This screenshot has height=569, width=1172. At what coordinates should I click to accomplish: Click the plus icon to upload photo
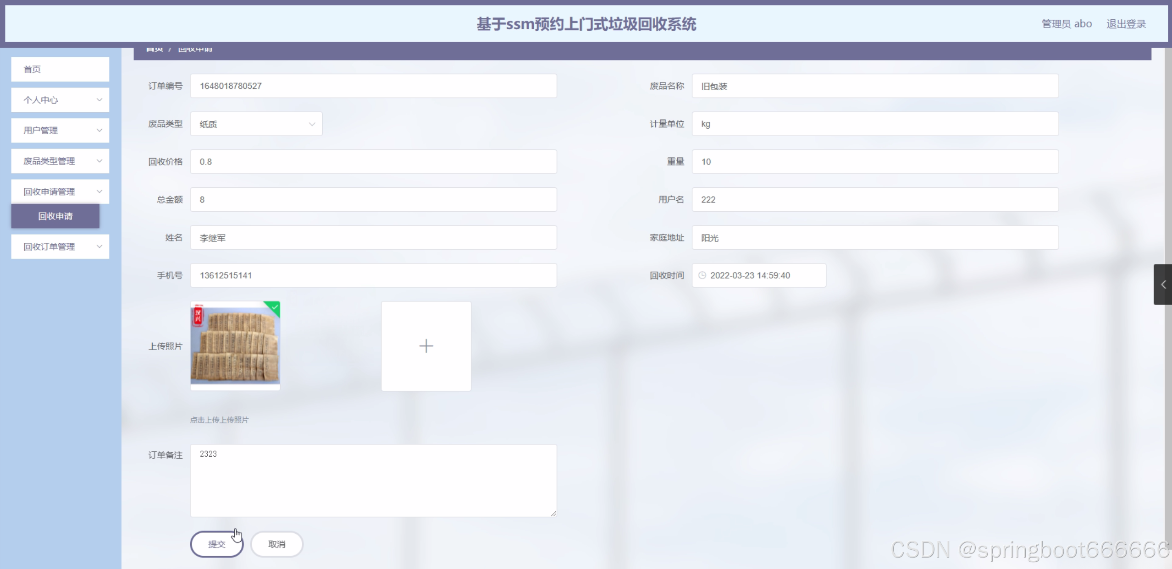click(426, 346)
